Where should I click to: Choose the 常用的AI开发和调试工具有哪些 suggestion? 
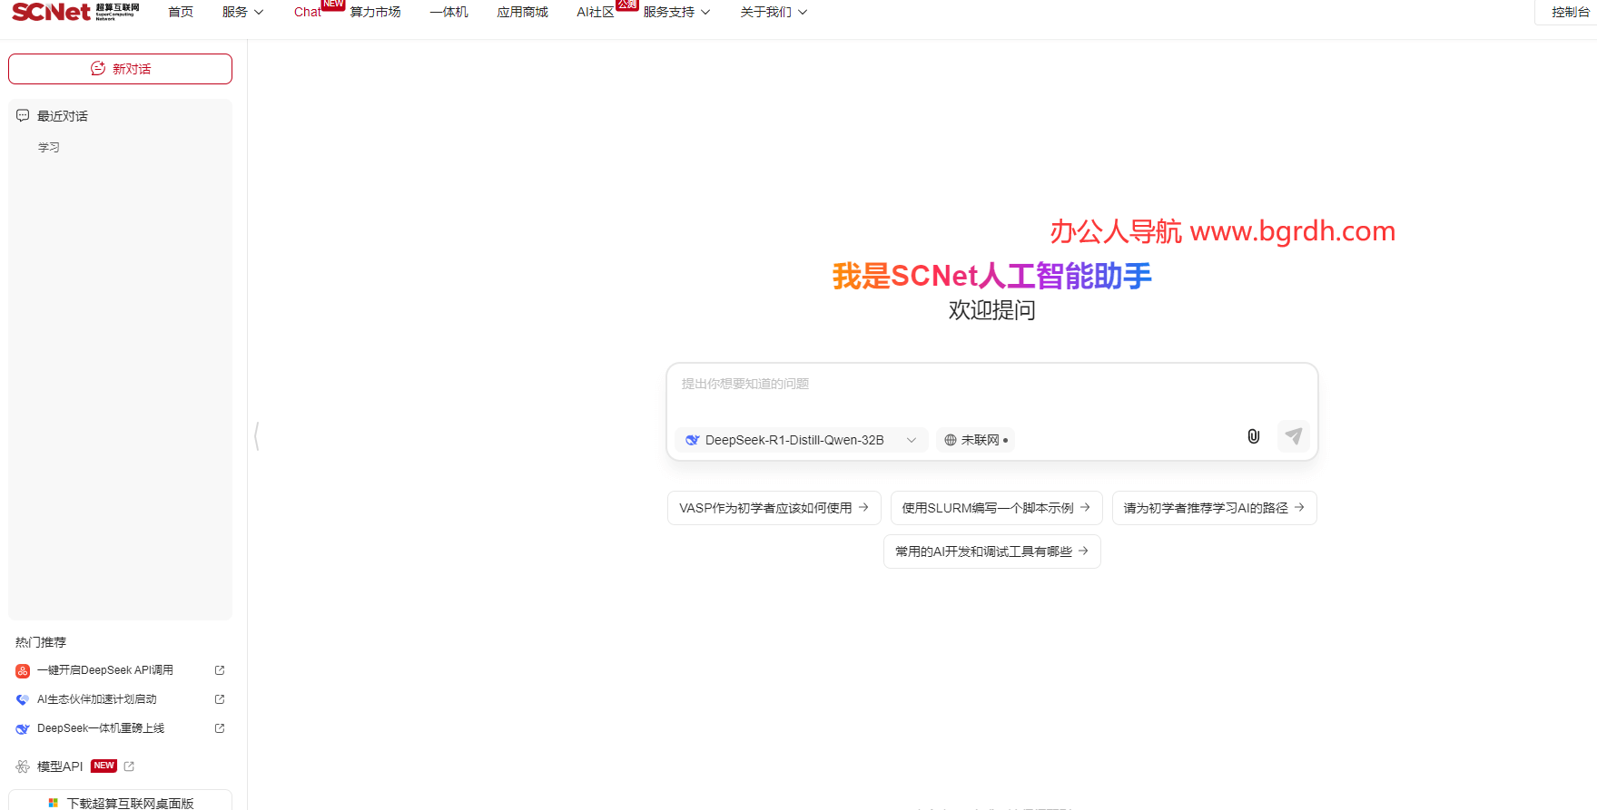(992, 551)
